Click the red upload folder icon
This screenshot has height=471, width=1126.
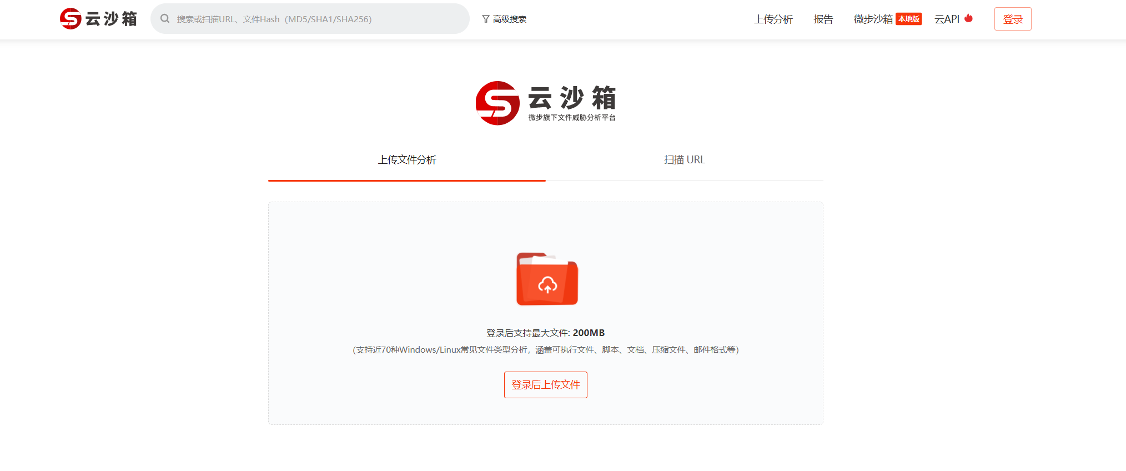(547, 279)
